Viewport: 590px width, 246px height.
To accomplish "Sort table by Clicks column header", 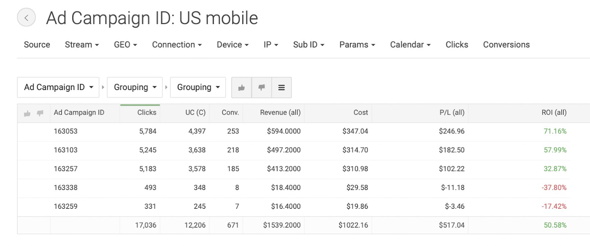I will 147,112.
